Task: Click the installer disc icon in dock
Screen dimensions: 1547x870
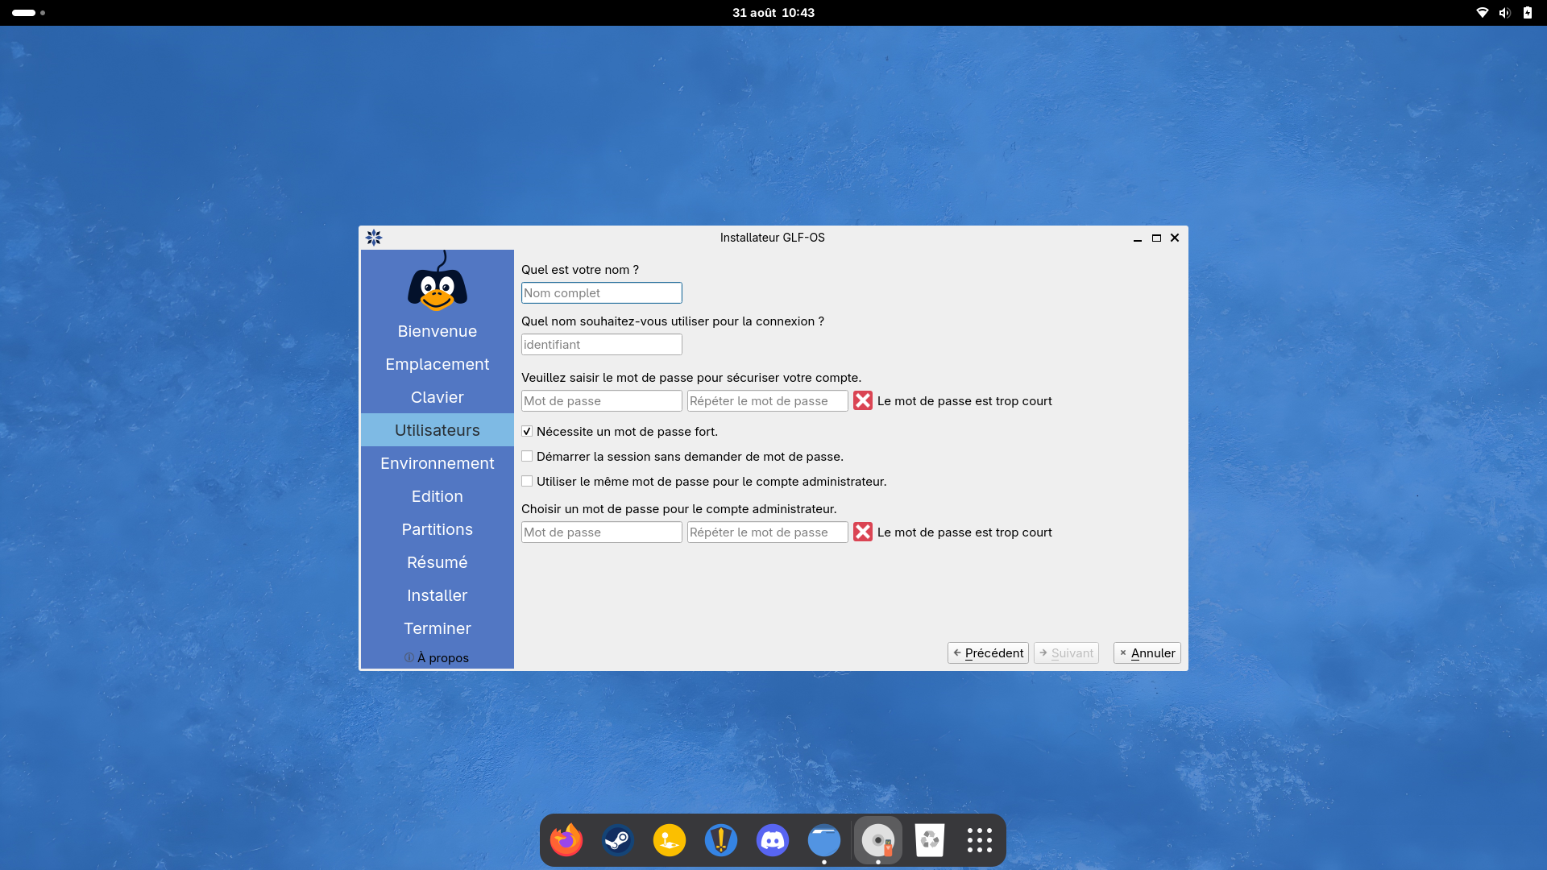Action: [x=878, y=840]
